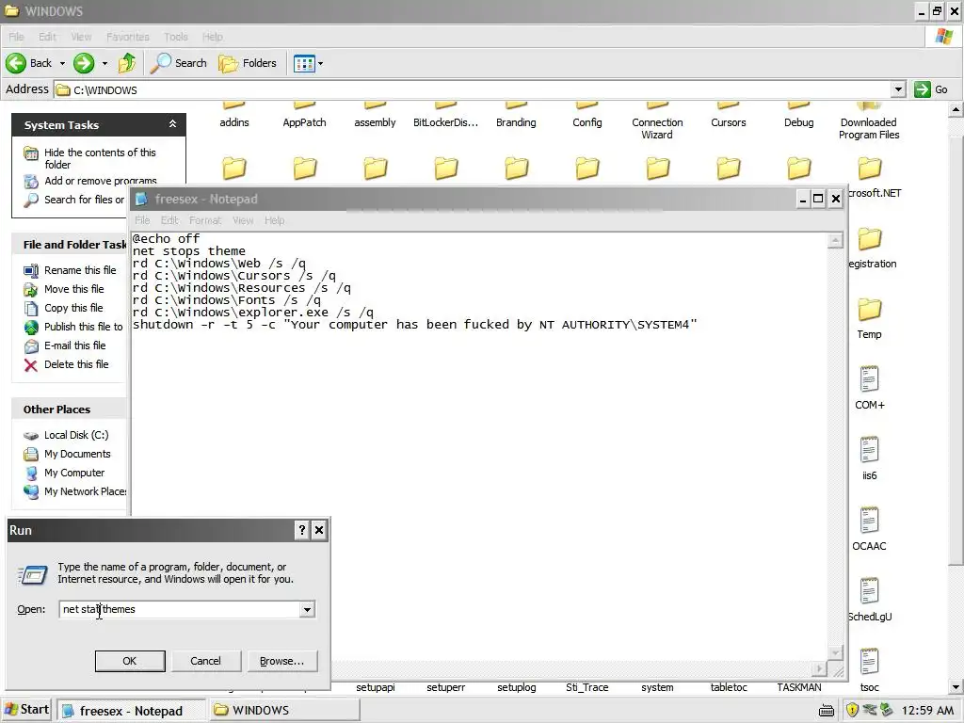Open the Tools menu in Explorer

click(176, 37)
